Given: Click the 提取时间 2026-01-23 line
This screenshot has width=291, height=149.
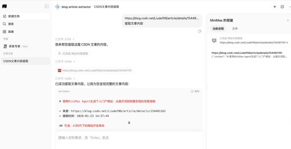Looking at the screenshot, I should 84,116.
